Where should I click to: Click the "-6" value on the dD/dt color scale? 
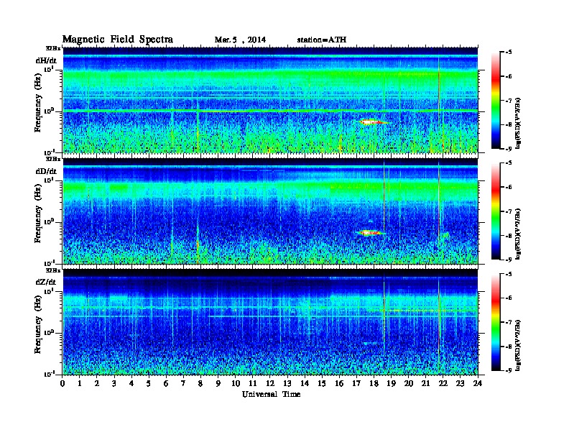[x=509, y=187]
